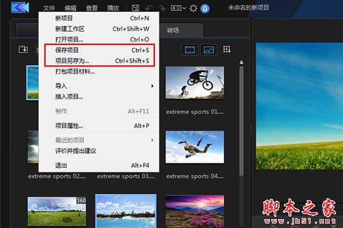Screen dimensions: 343x228
Task: Click the undo arrow icon
Action: click(x=149, y=8)
